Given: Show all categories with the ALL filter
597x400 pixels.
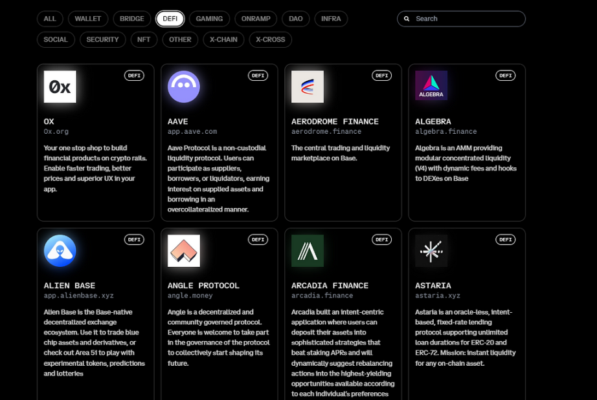Looking at the screenshot, I should tap(49, 19).
